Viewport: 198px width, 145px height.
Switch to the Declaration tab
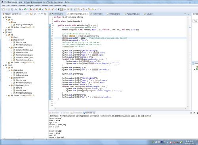click(76, 113)
